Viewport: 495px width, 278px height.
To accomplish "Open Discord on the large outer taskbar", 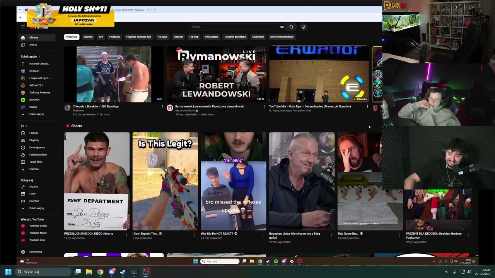I will point(112,272).
